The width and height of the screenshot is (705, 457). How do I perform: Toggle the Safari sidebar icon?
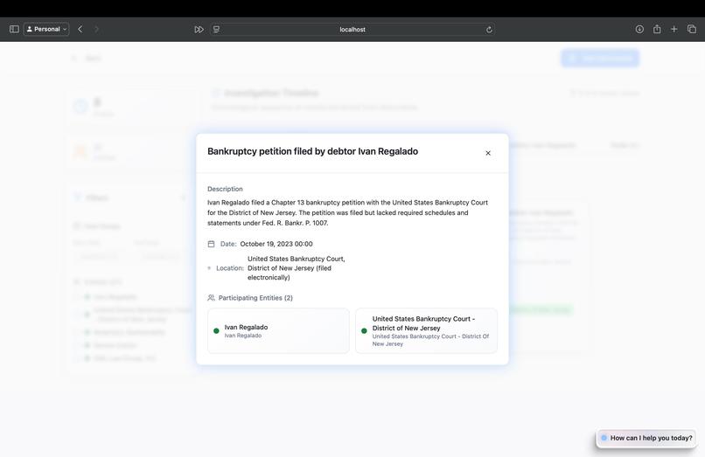pyautogui.click(x=14, y=29)
